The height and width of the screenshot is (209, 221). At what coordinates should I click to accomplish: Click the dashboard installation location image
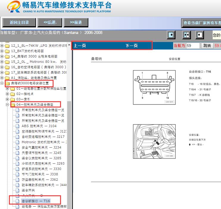point(154,141)
